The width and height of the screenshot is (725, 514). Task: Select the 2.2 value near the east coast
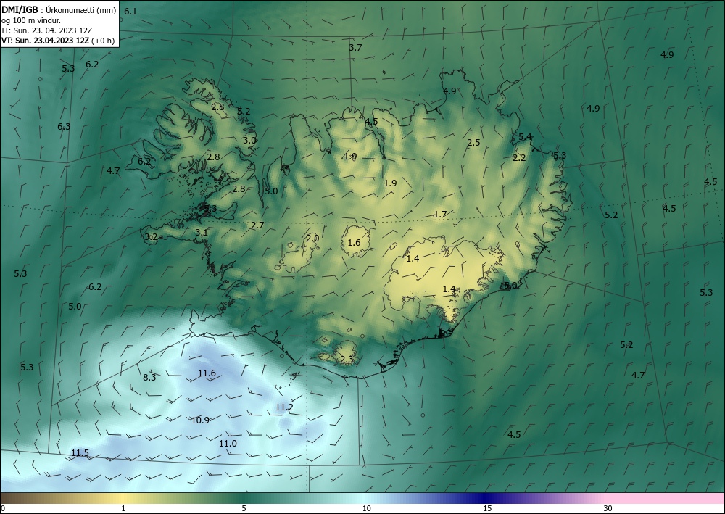tap(519, 157)
